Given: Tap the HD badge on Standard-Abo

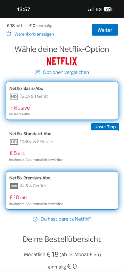Looking at the screenshot, I should [x=14, y=142].
